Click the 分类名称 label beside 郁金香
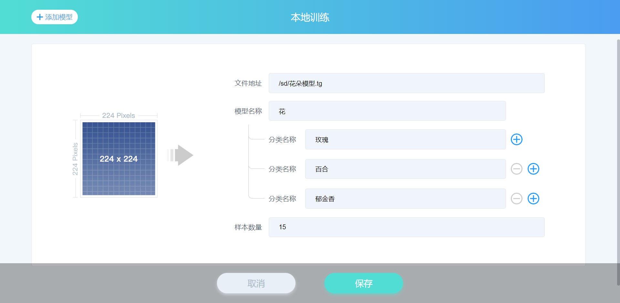620x303 pixels. tap(282, 199)
